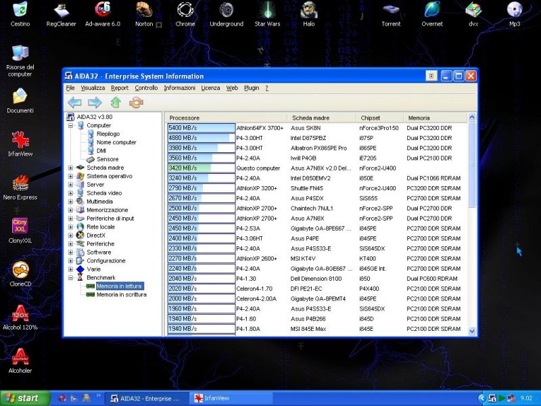Go forward with the blue right arrow
Screen dimensions: 541x406
pos(95,103)
